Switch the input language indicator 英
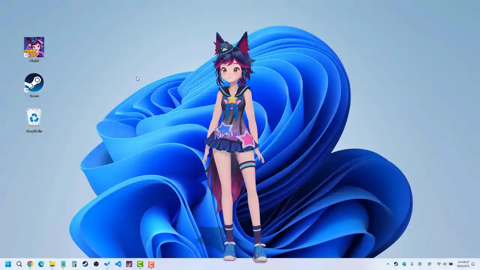 tap(420, 264)
